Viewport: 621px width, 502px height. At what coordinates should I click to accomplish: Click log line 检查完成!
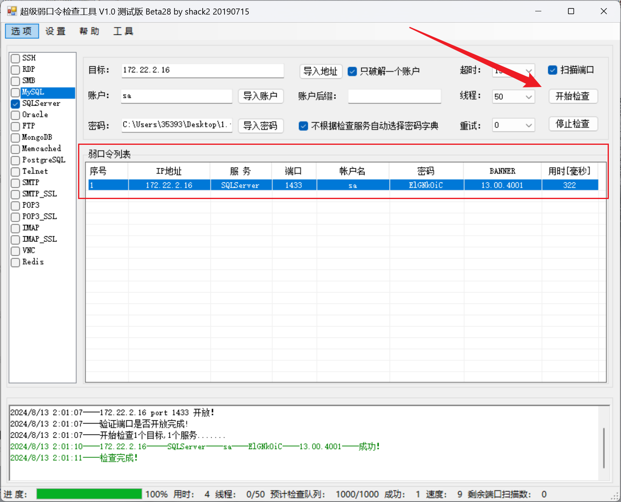pyautogui.click(x=74, y=458)
